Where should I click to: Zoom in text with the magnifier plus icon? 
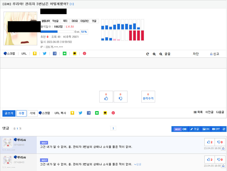(154, 54)
